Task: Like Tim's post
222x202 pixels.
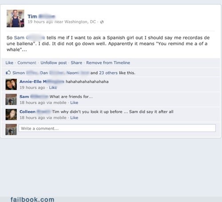Action: tap(9, 63)
